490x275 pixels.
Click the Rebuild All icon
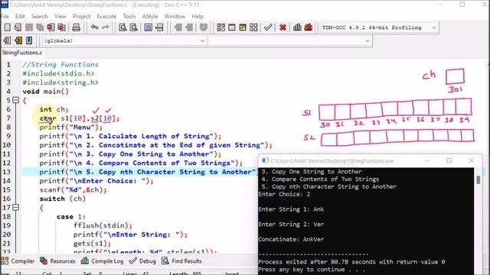253,27
